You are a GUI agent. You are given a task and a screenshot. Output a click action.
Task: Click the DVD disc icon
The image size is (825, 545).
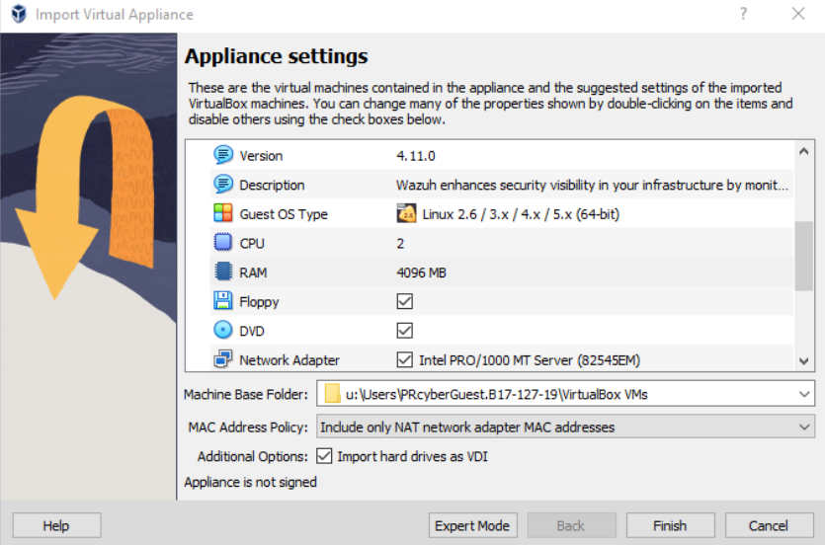(x=223, y=330)
